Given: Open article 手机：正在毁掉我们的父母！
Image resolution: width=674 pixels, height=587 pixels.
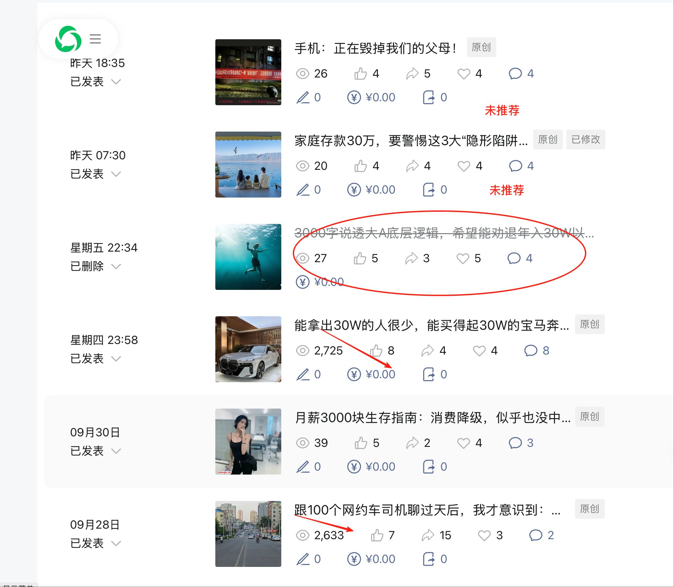Looking at the screenshot, I should tap(375, 48).
